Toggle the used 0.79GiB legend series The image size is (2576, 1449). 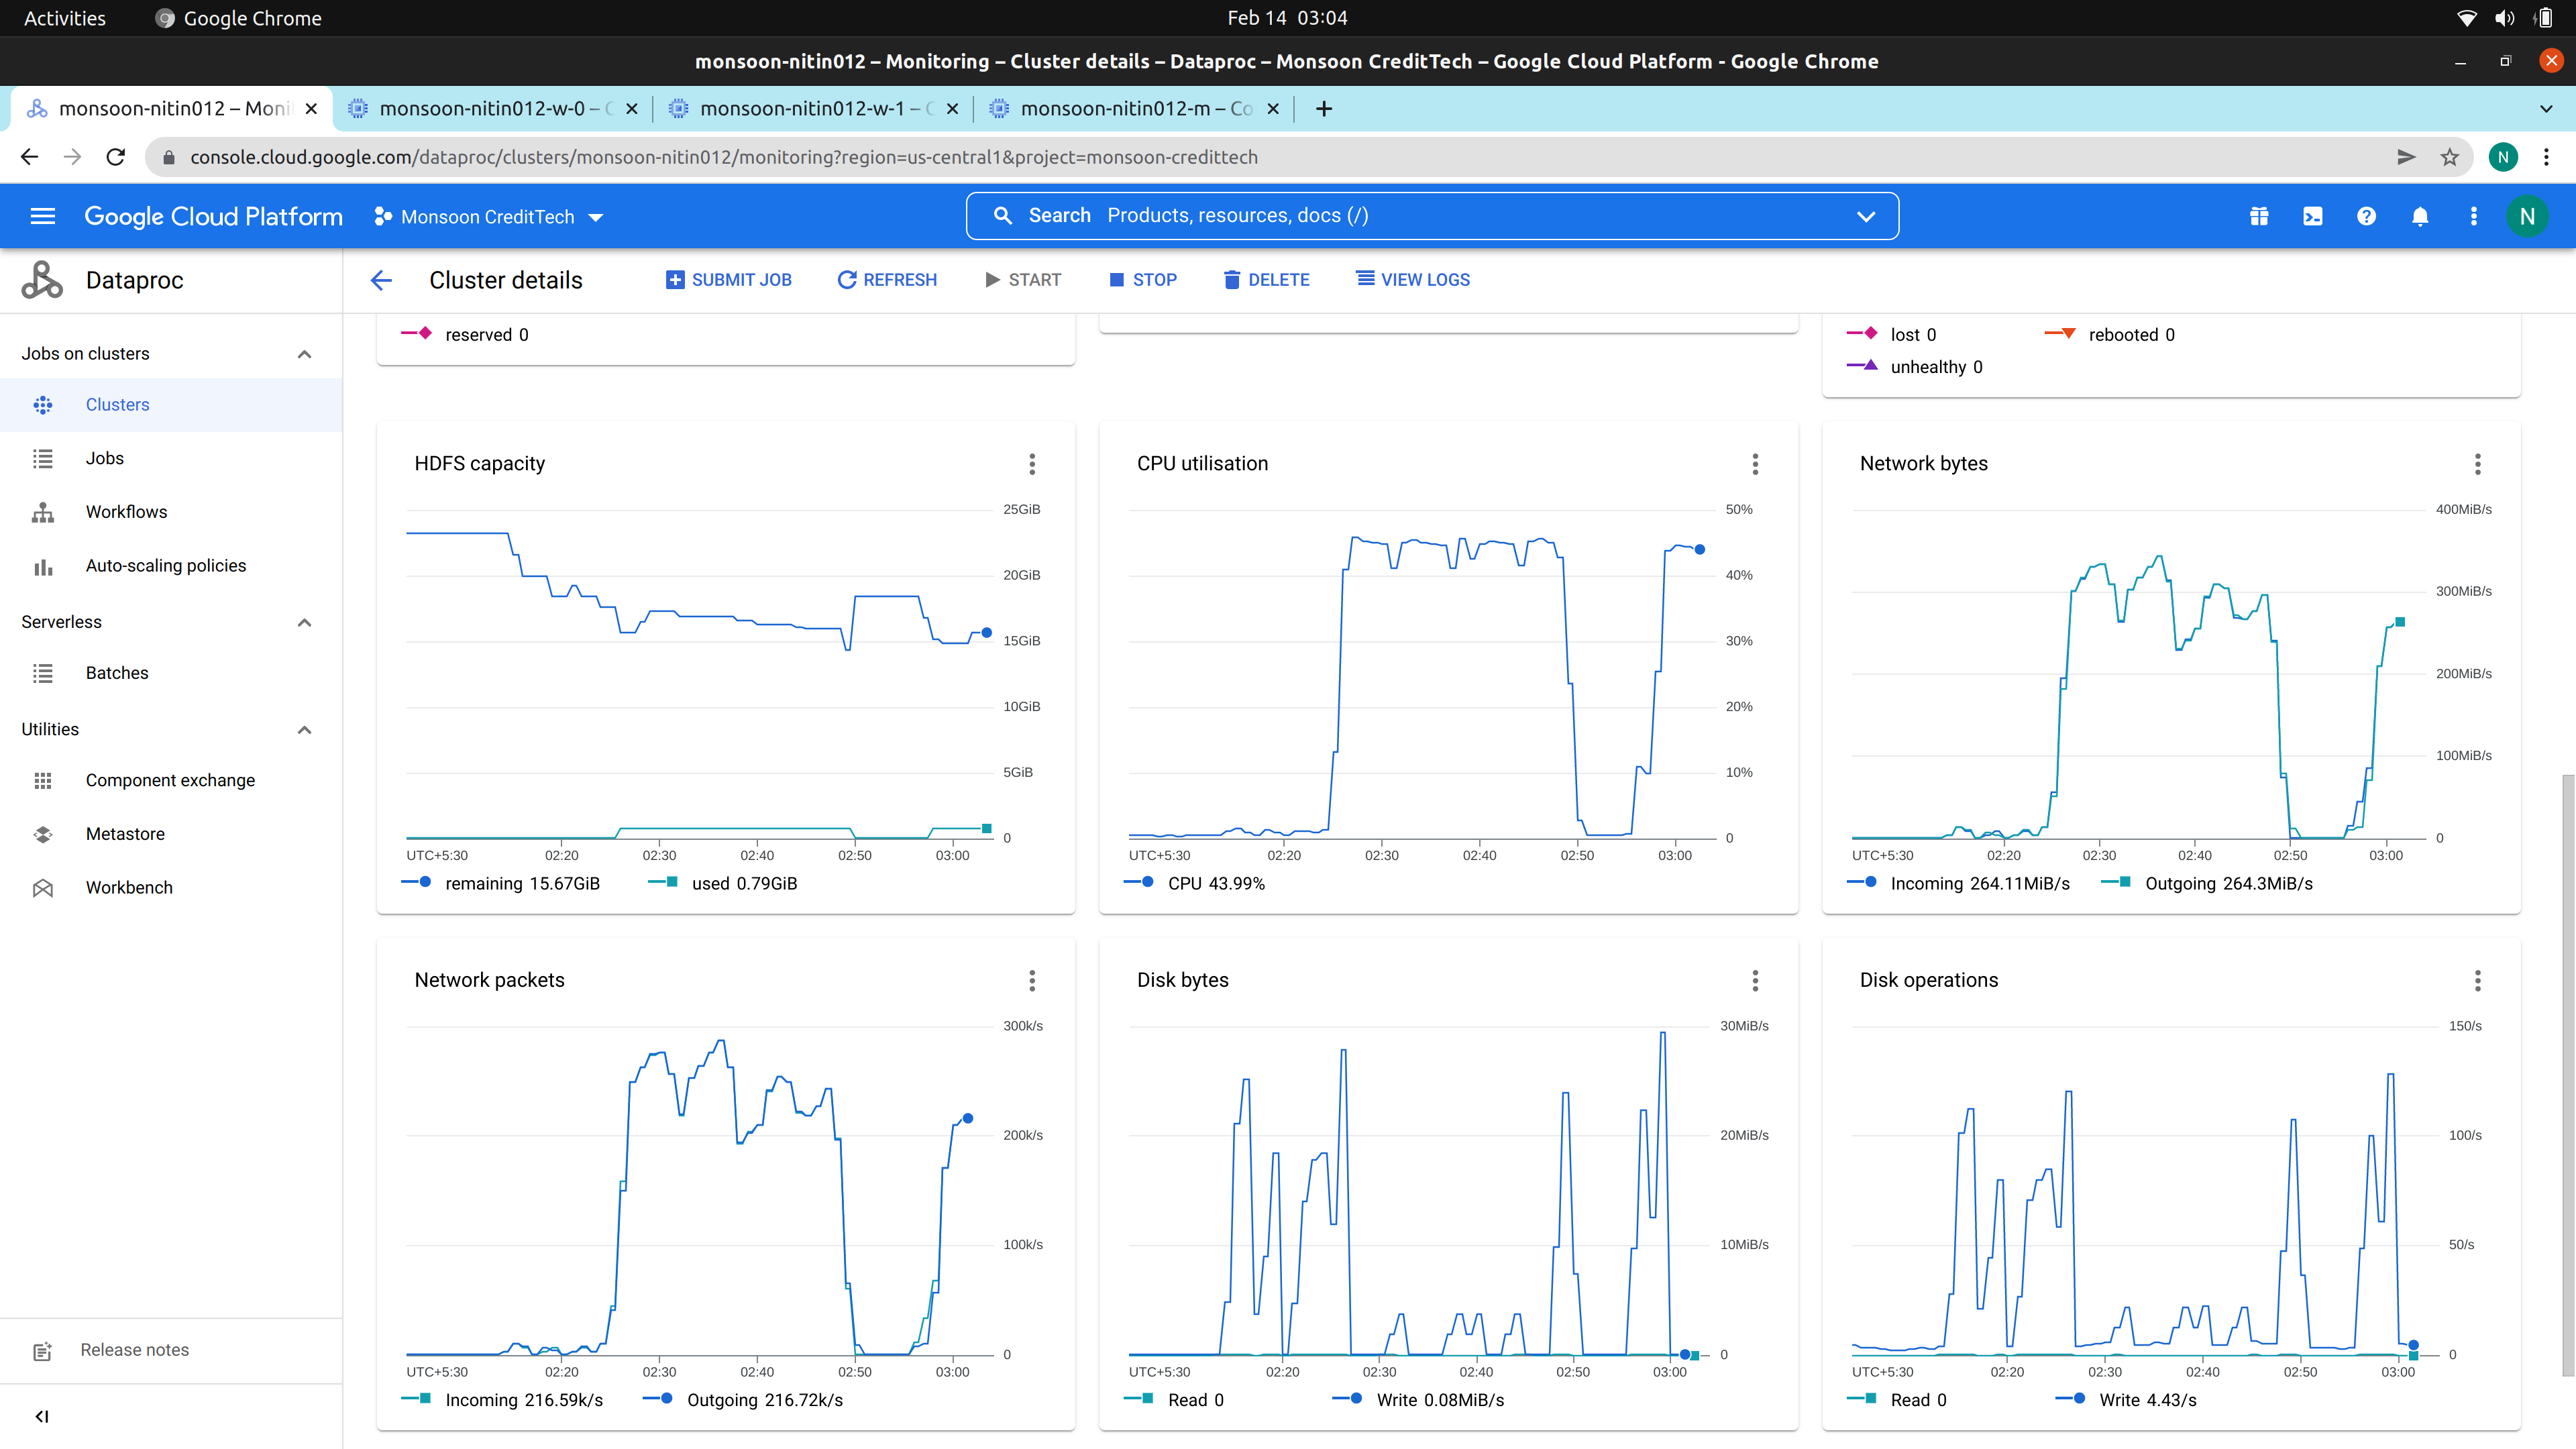tap(722, 884)
